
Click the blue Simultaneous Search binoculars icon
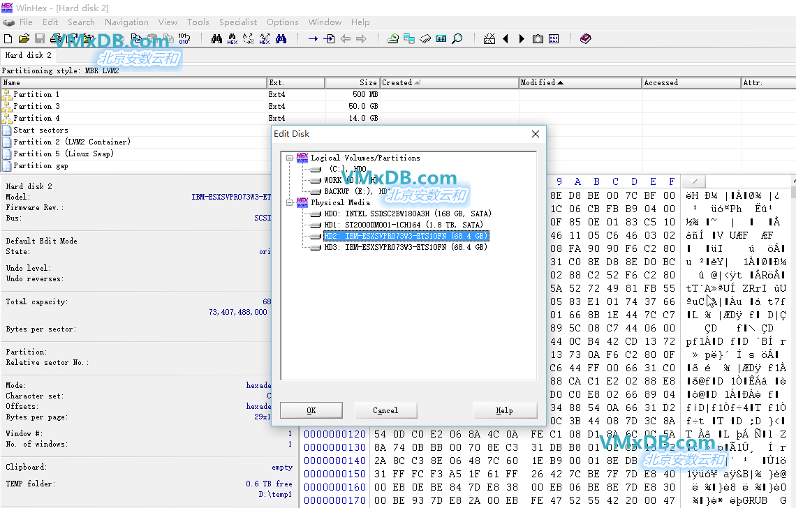pyautogui.click(x=281, y=38)
